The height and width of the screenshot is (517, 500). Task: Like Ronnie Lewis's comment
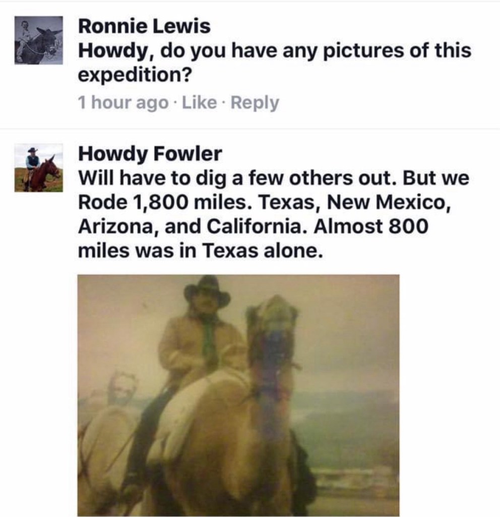[199, 102]
